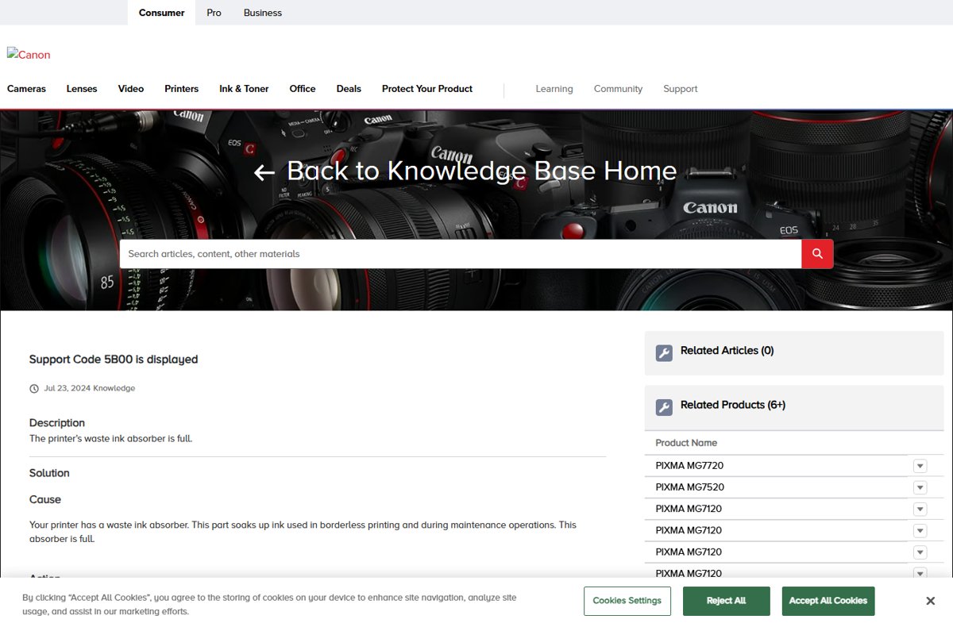Open the Office menu
Viewport: 953px width, 627px height.
pyautogui.click(x=303, y=89)
